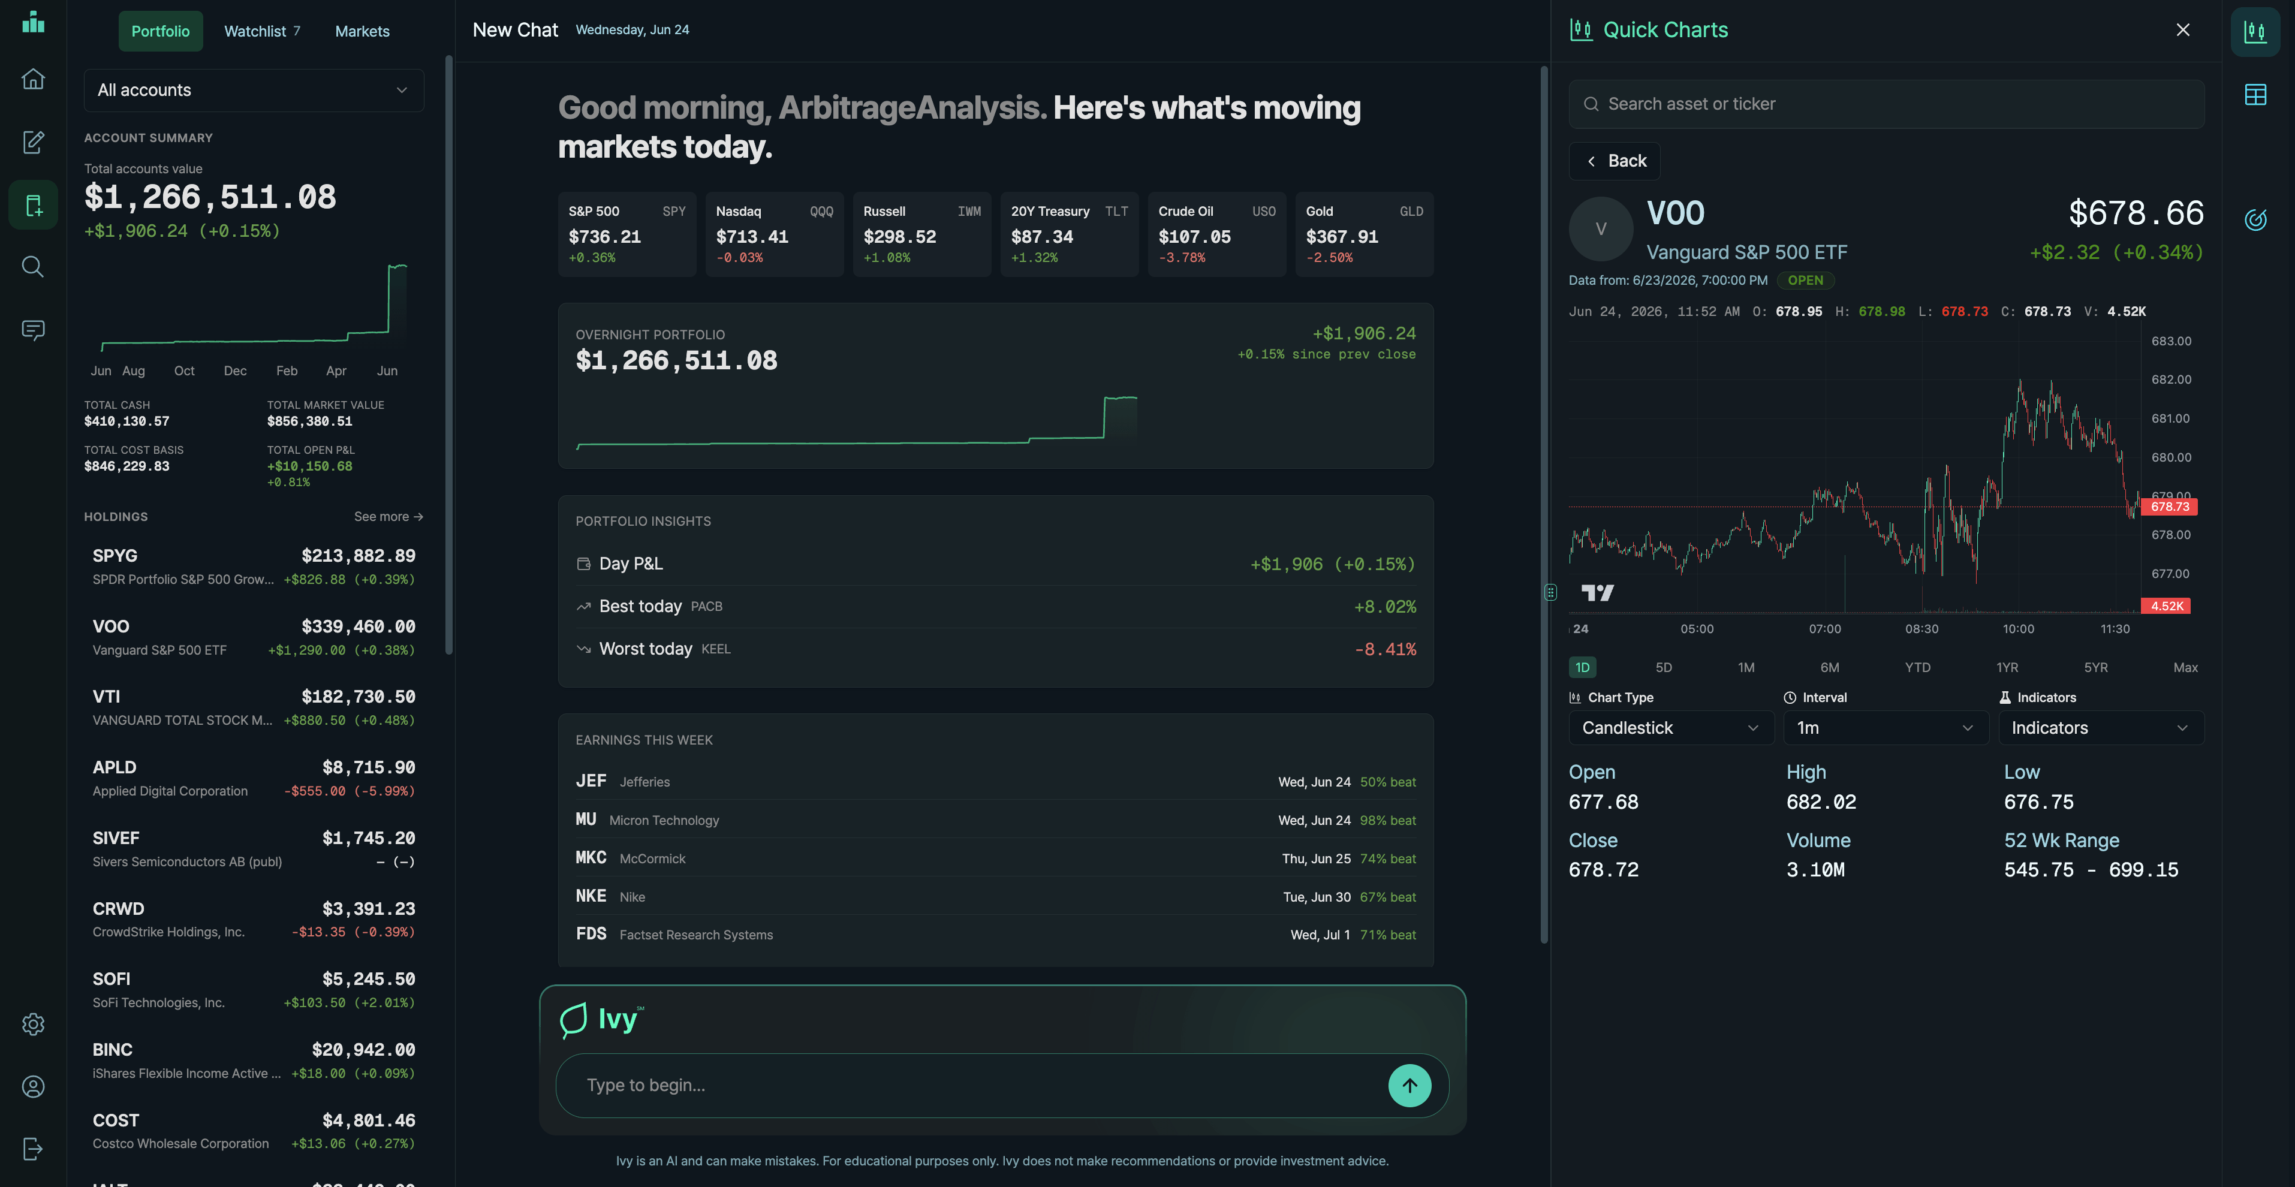Viewport: 2295px width, 1187px height.
Task: Select the CRWD holding row
Action: tap(254, 920)
